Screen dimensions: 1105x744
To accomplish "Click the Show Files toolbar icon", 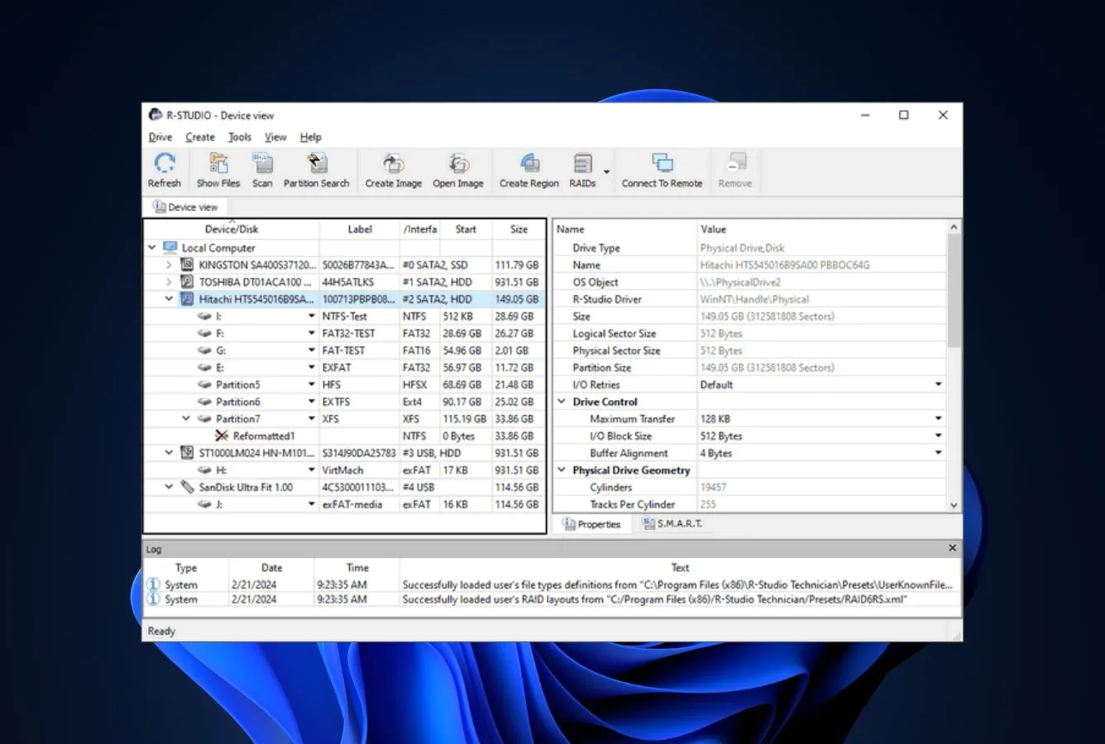I will (218, 163).
